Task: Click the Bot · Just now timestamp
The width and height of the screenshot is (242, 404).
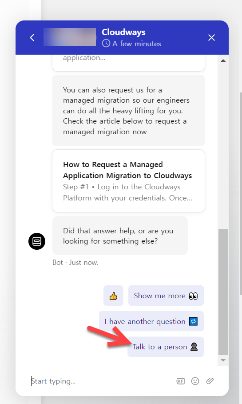Action: (x=75, y=263)
